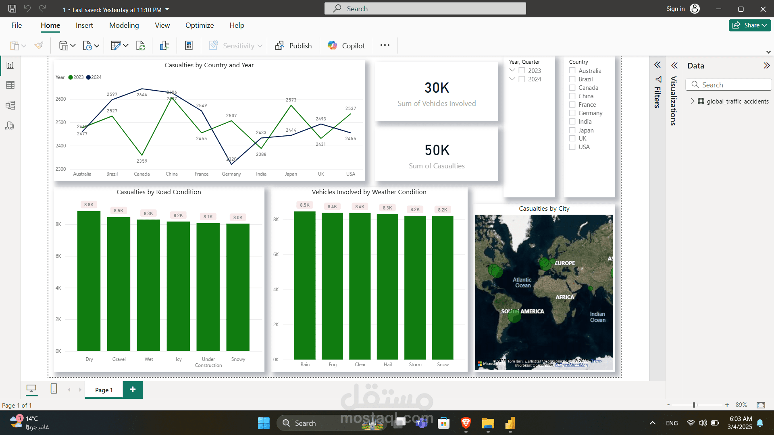
Task: Switch to the Insert tab
Action: point(84,25)
